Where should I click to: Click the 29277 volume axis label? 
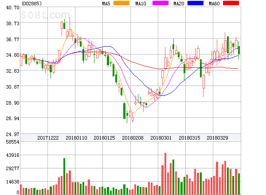coord(12,168)
